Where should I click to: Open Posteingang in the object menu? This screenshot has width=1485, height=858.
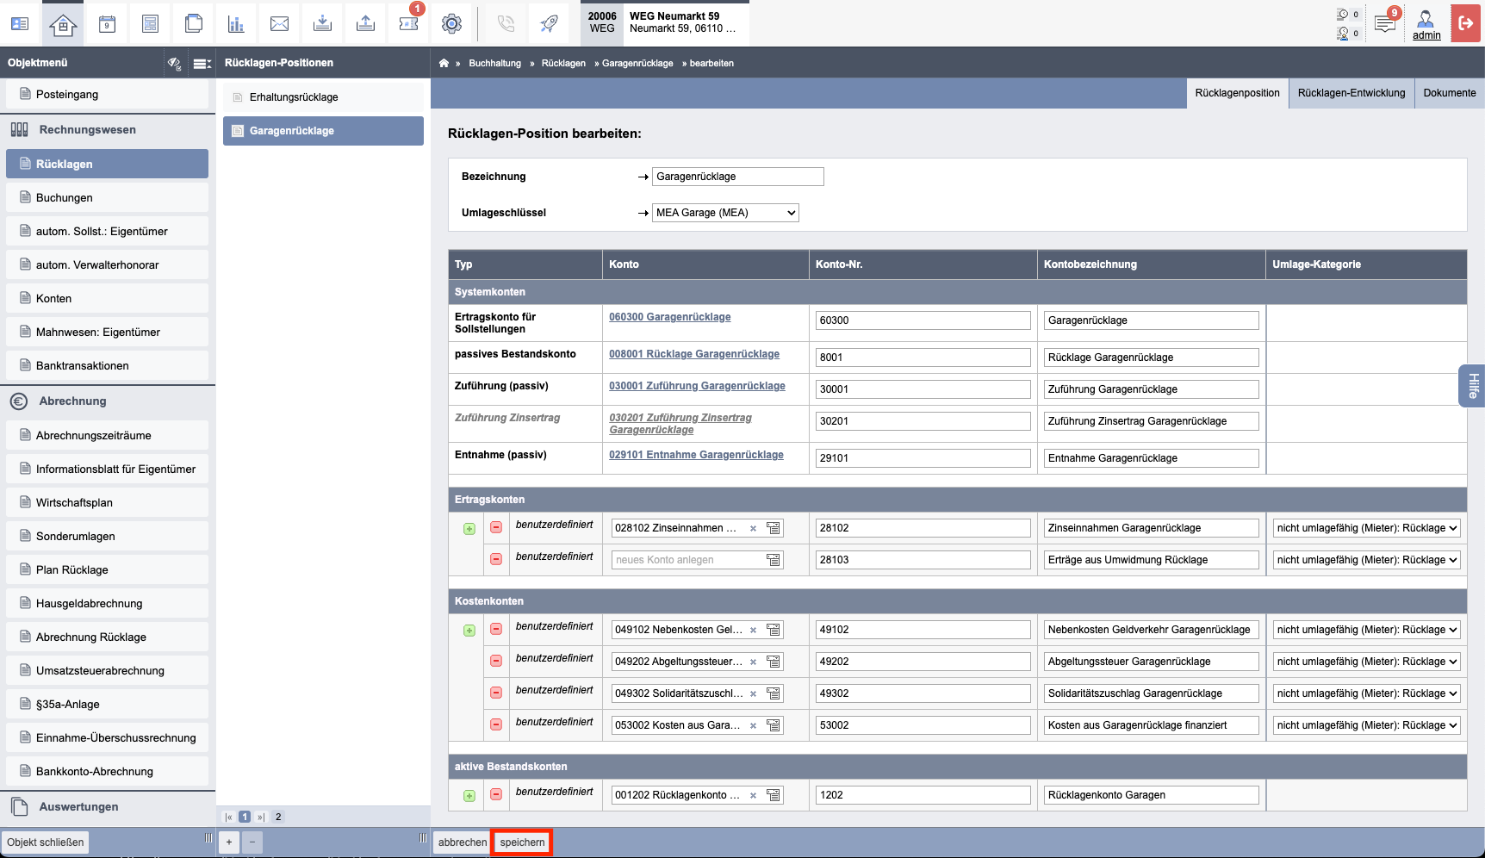click(x=107, y=95)
